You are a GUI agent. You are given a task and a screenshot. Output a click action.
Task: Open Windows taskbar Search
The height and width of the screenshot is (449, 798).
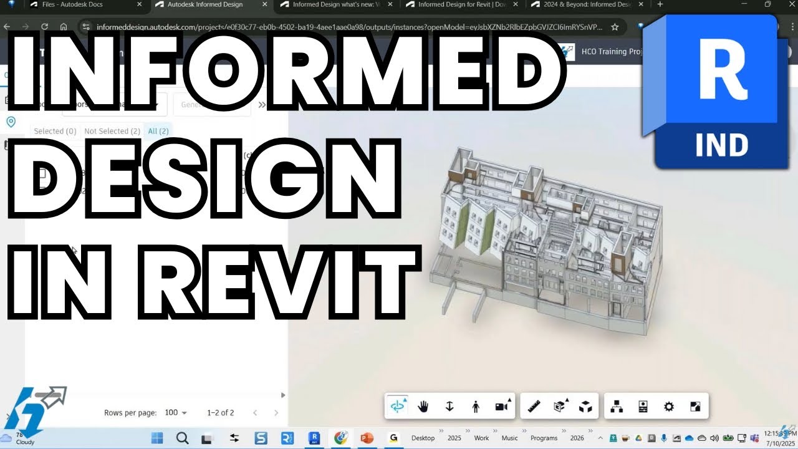(x=182, y=438)
